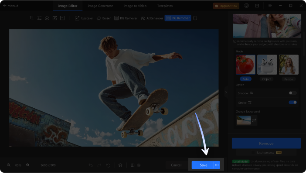Disable the Stroke toggle

pyautogui.click(x=293, y=103)
